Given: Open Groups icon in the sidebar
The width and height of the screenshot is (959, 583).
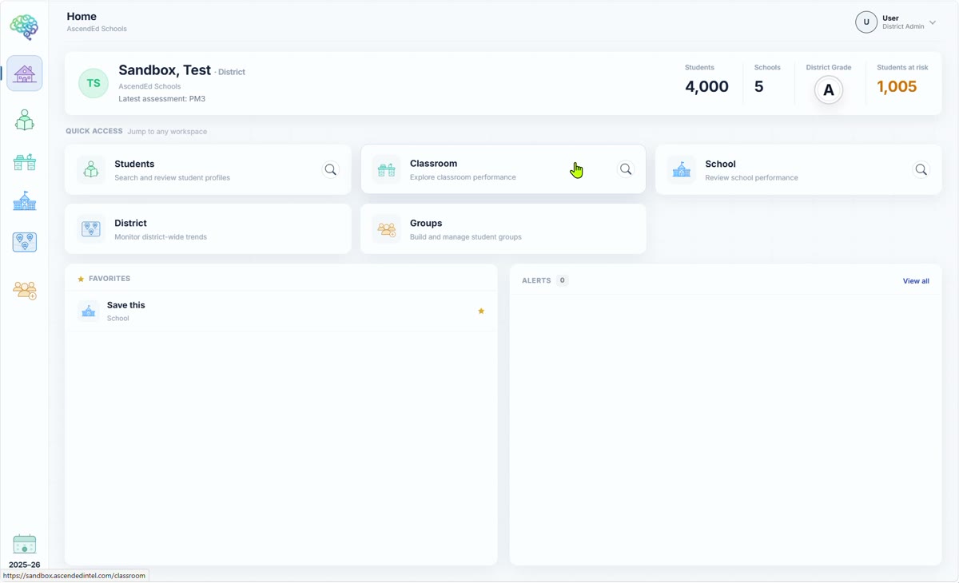Looking at the screenshot, I should [x=25, y=290].
